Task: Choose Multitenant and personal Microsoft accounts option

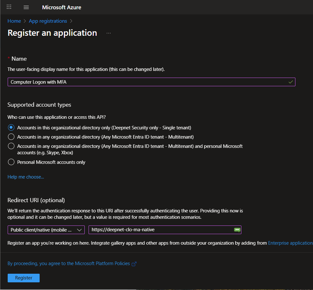Action: [x=11, y=146]
